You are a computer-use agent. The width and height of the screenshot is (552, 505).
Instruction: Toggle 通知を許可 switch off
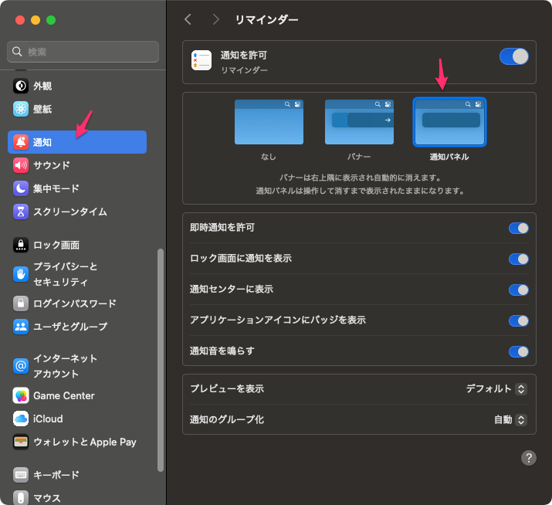click(x=513, y=56)
